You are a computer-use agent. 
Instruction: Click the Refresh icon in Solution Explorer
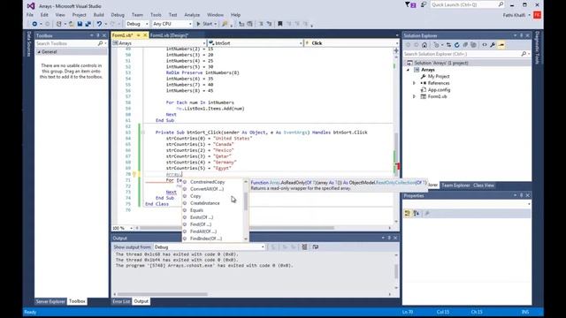click(x=456, y=45)
